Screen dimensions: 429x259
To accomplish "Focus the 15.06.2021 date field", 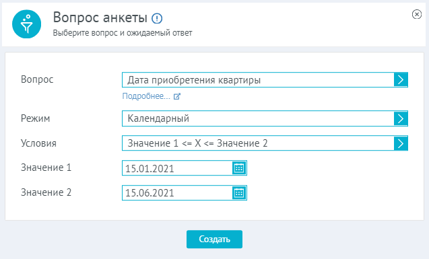I will click(x=177, y=193).
